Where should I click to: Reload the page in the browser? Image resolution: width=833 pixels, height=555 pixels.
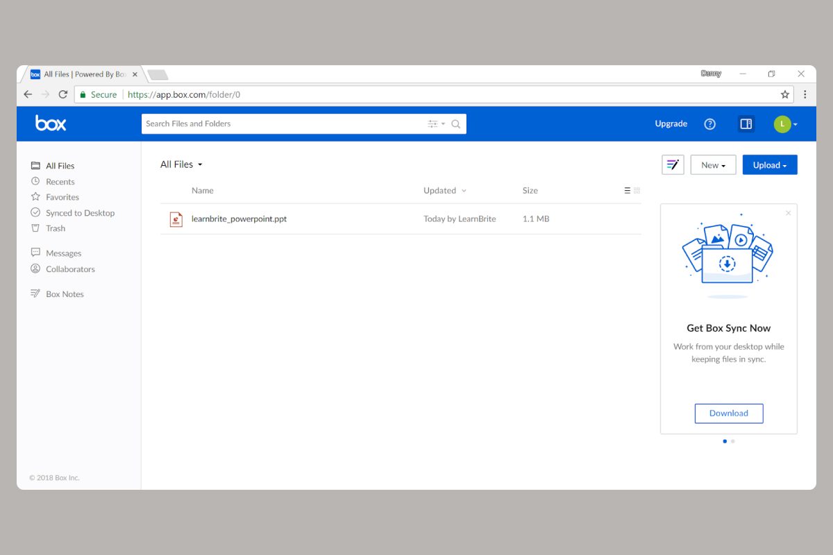click(63, 94)
